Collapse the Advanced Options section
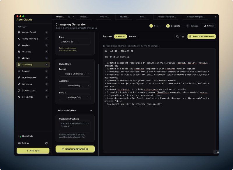Screen dimensions: 233x170 click(91, 110)
